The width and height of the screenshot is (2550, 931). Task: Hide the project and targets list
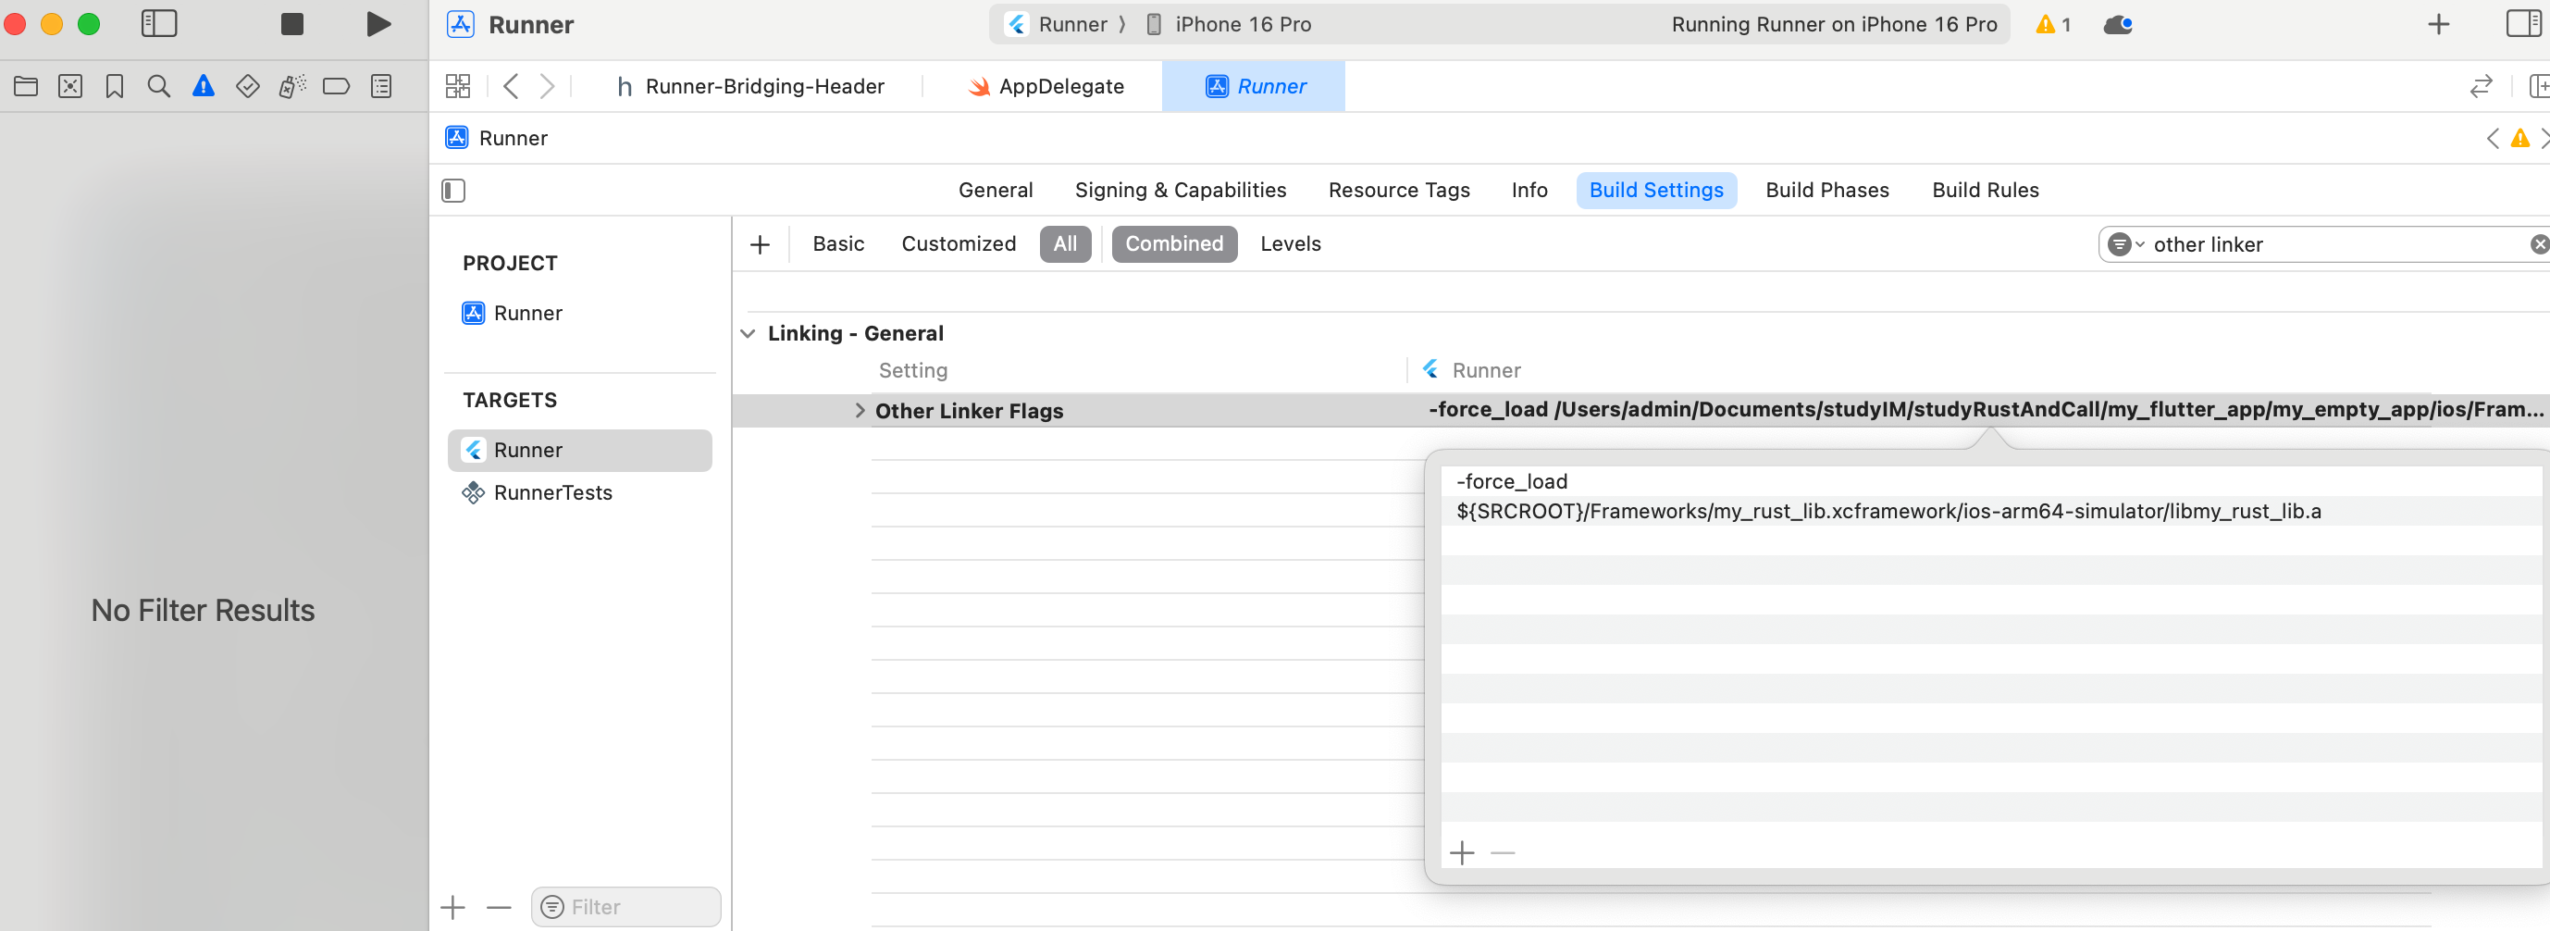click(x=453, y=190)
